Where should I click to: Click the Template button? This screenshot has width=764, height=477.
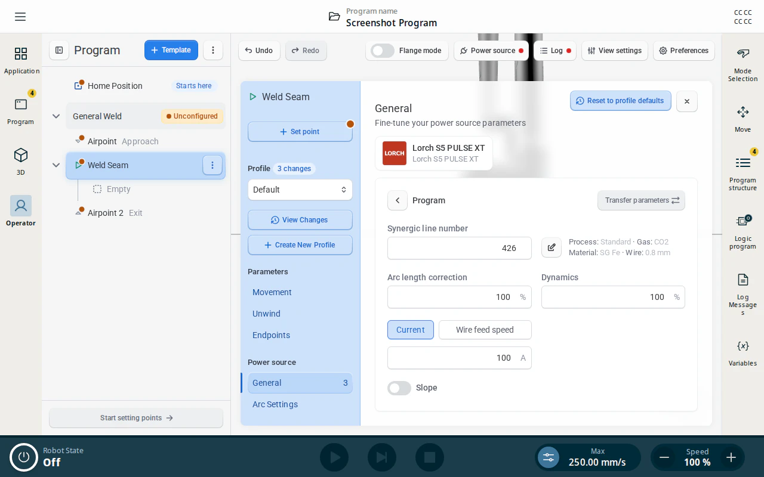(171, 50)
